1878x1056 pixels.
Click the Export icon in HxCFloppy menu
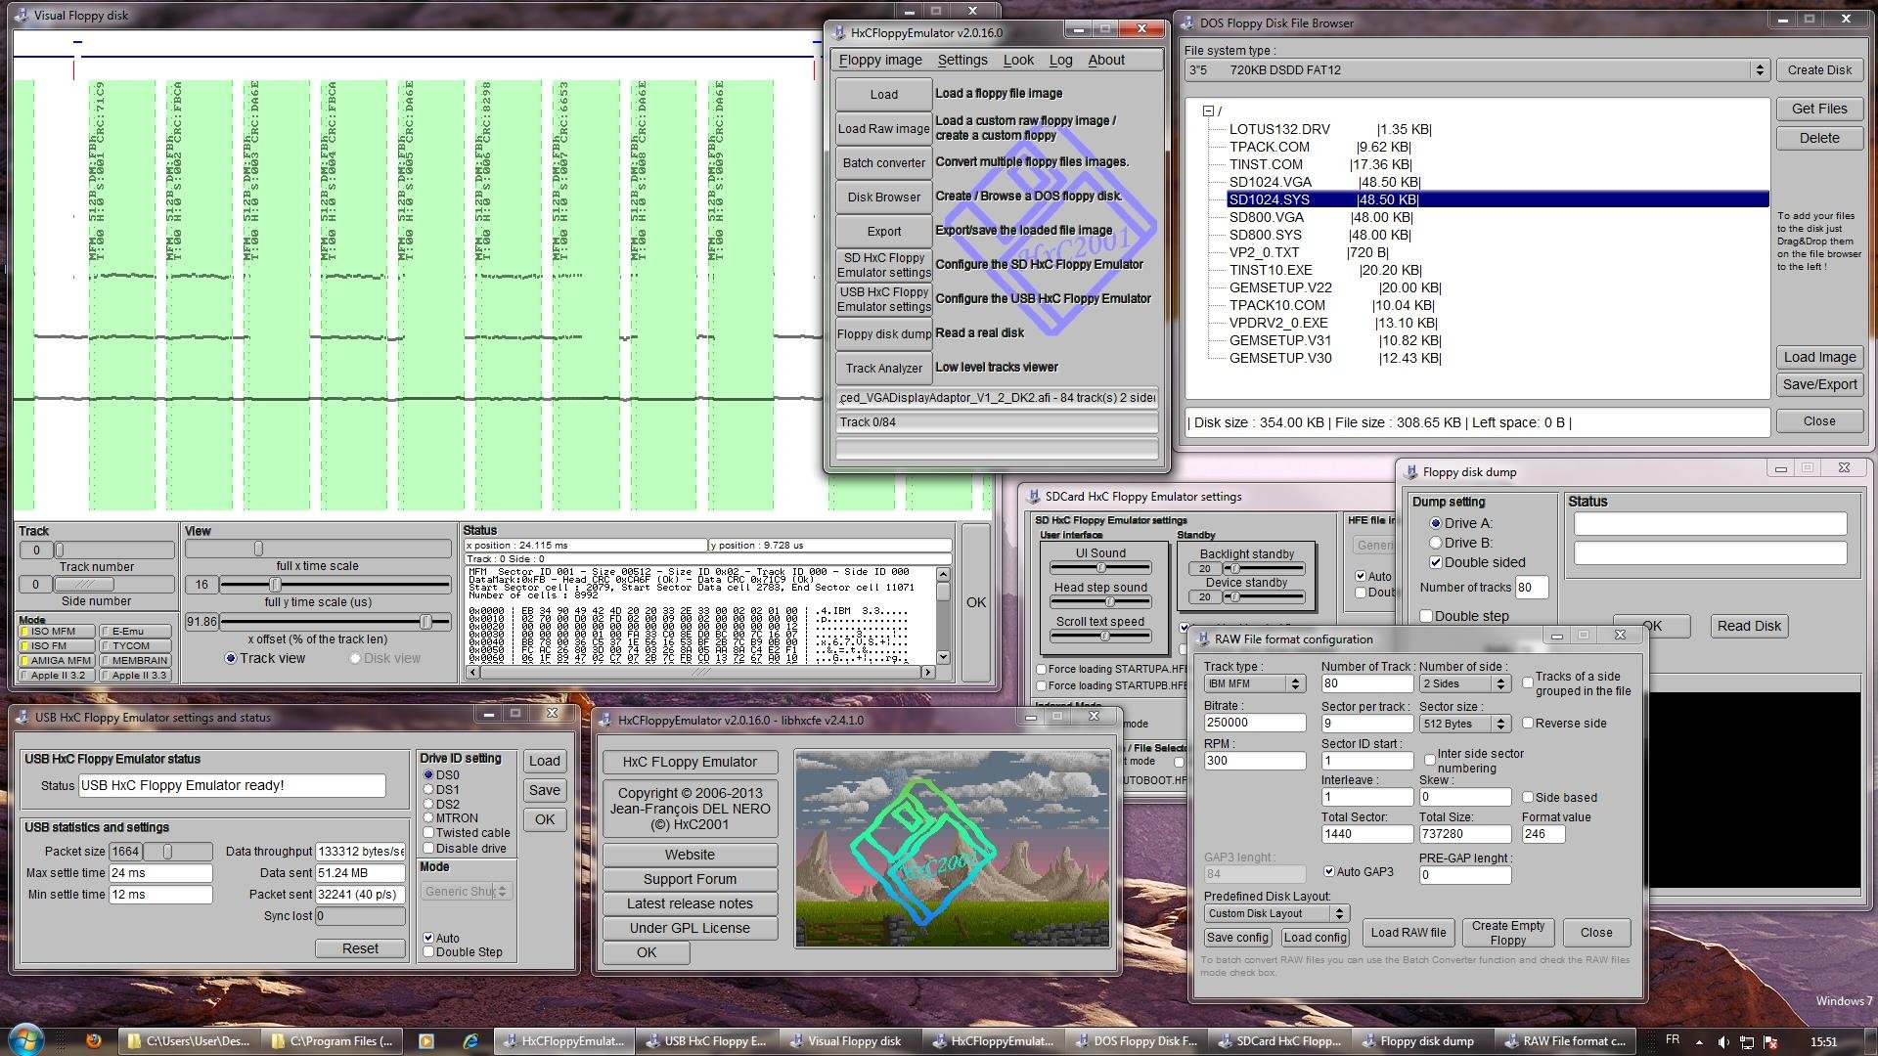tap(882, 231)
